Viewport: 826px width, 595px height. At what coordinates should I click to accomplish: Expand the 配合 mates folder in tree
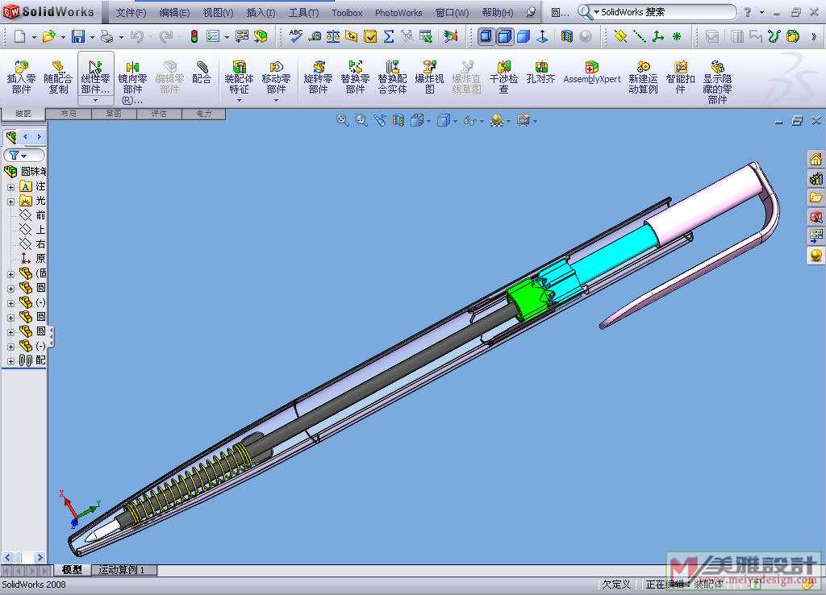(x=10, y=361)
